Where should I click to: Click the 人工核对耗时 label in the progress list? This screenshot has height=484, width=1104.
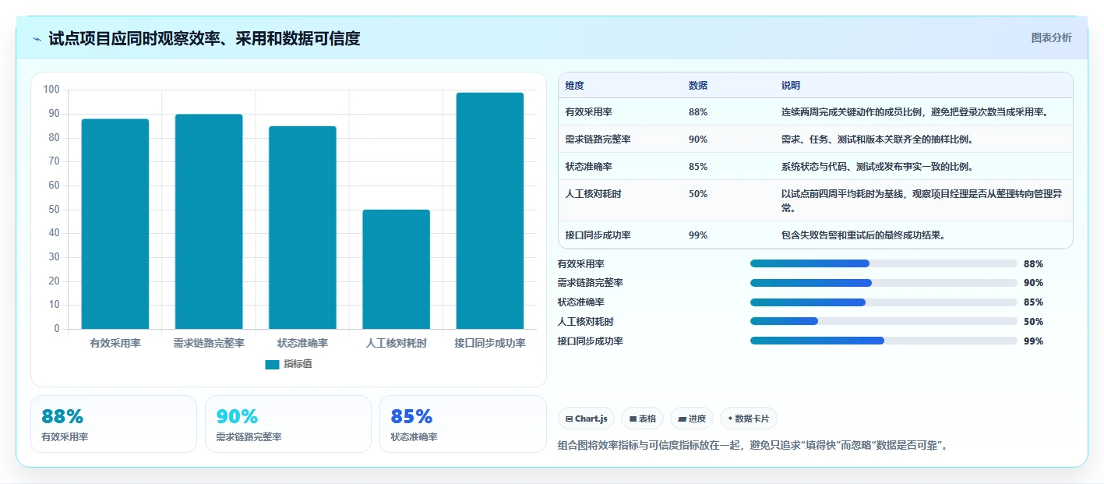[x=586, y=322]
